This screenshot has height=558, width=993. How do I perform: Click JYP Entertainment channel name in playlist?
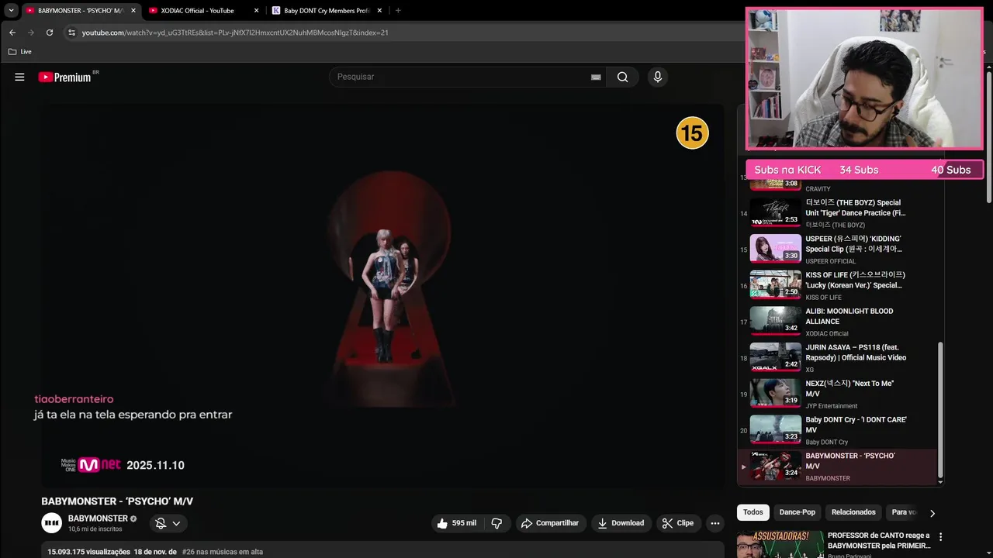pyautogui.click(x=832, y=406)
